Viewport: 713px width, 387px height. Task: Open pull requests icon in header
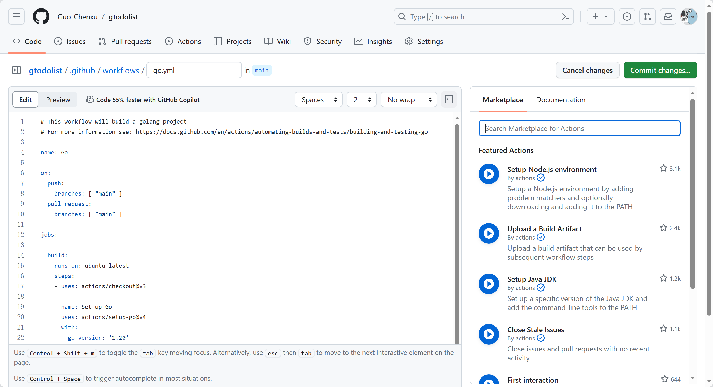pyautogui.click(x=647, y=17)
